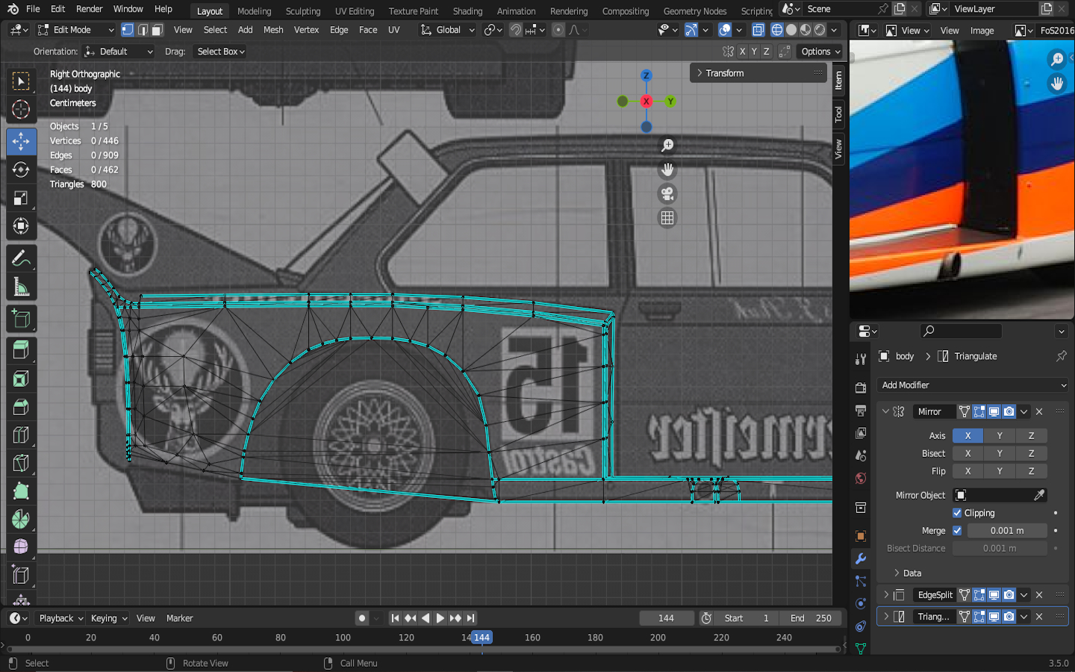
Task: Remove the Mirror modifier
Action: tap(1039, 411)
